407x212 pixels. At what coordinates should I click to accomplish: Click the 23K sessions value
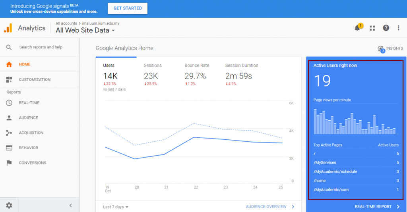point(151,76)
